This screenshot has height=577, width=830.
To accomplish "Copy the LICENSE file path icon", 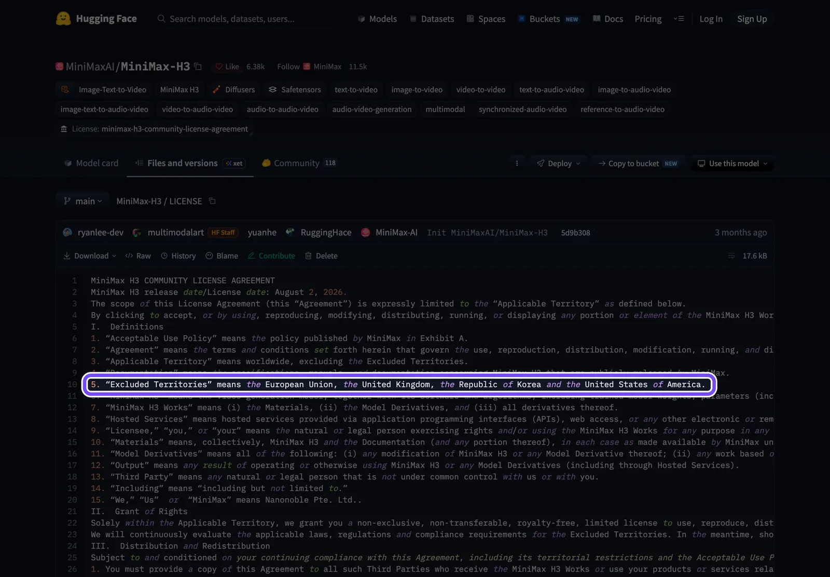I will click(212, 201).
